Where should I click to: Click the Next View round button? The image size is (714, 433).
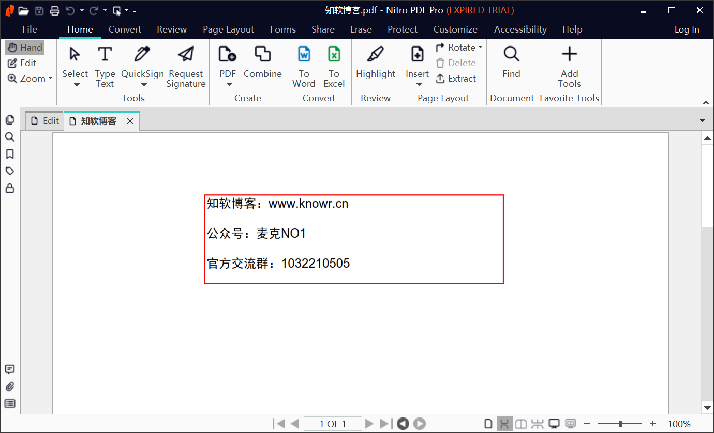point(420,424)
